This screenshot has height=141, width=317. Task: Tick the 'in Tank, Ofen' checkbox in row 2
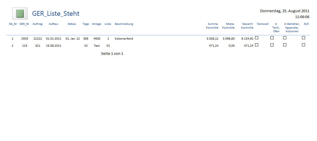(272, 45)
